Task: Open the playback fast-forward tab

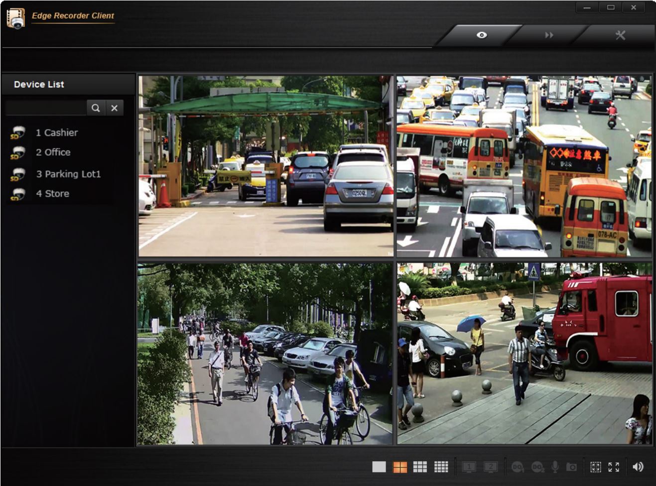Action: click(549, 35)
